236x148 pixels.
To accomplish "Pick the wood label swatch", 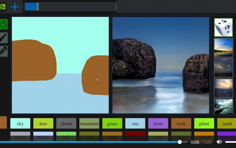I will click(x=204, y=136).
